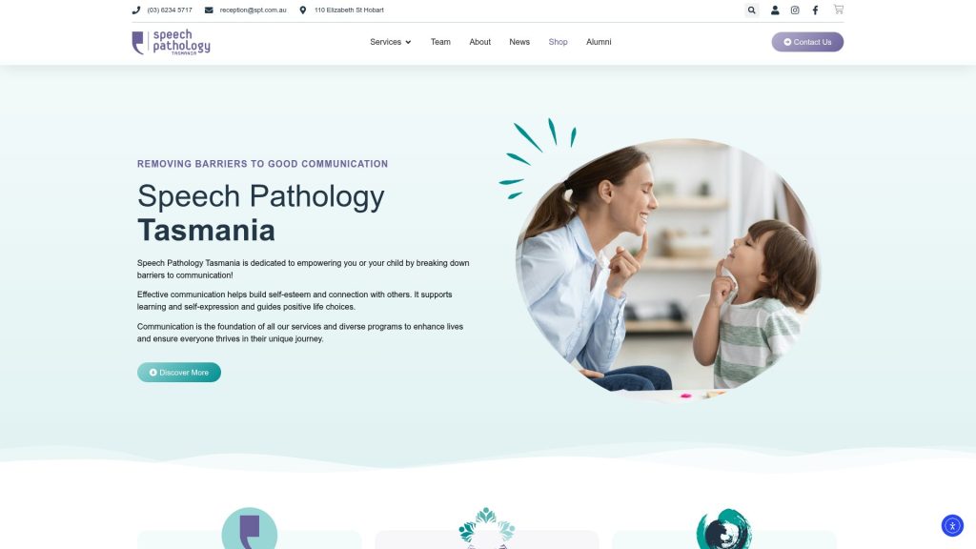The width and height of the screenshot is (976, 549).
Task: Click the Services chevron arrow
Action: point(408,42)
